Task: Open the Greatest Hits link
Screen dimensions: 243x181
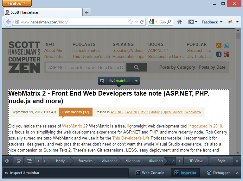Action: (x=199, y=51)
